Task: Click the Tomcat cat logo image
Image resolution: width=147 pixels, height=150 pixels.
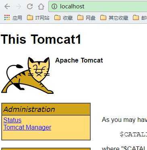Action: pyautogui.click(x=27, y=75)
